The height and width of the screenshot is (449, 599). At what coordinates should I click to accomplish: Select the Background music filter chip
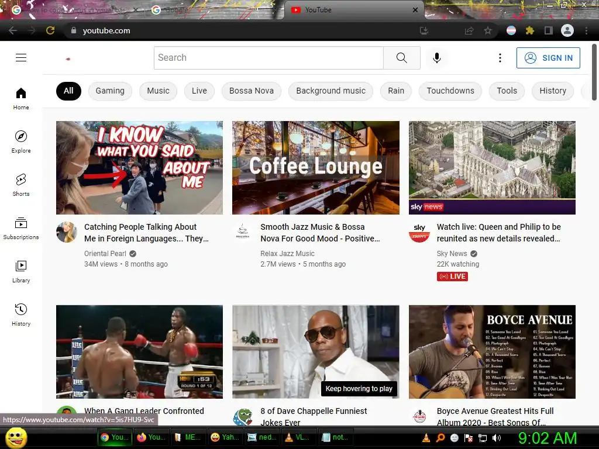pyautogui.click(x=331, y=91)
